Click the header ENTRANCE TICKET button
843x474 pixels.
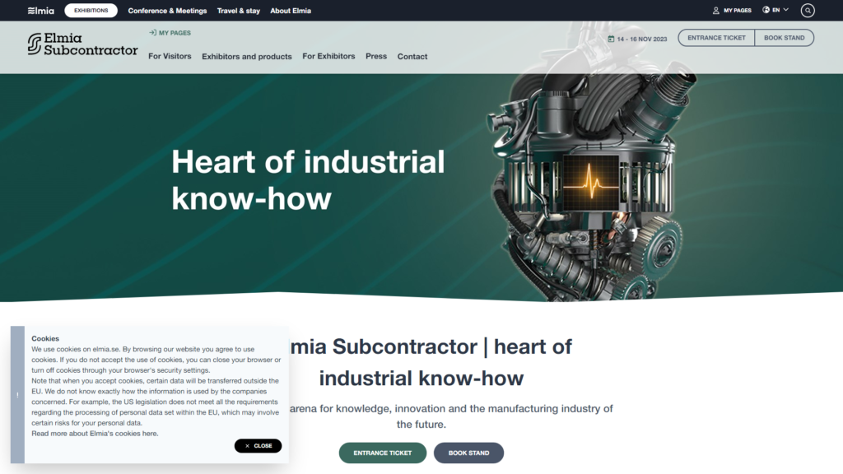pos(716,38)
